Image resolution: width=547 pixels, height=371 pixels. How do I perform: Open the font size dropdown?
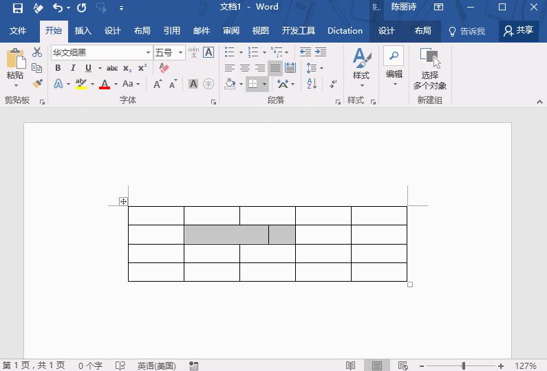pos(180,53)
